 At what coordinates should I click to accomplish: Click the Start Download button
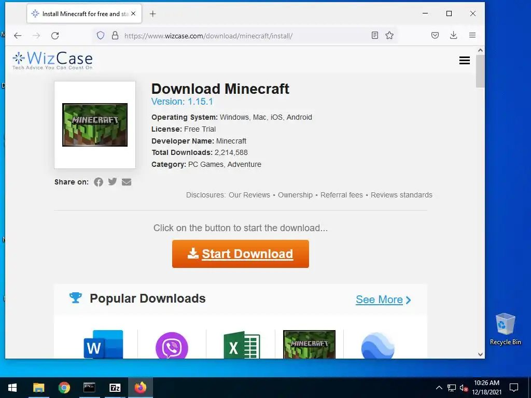pos(241,254)
